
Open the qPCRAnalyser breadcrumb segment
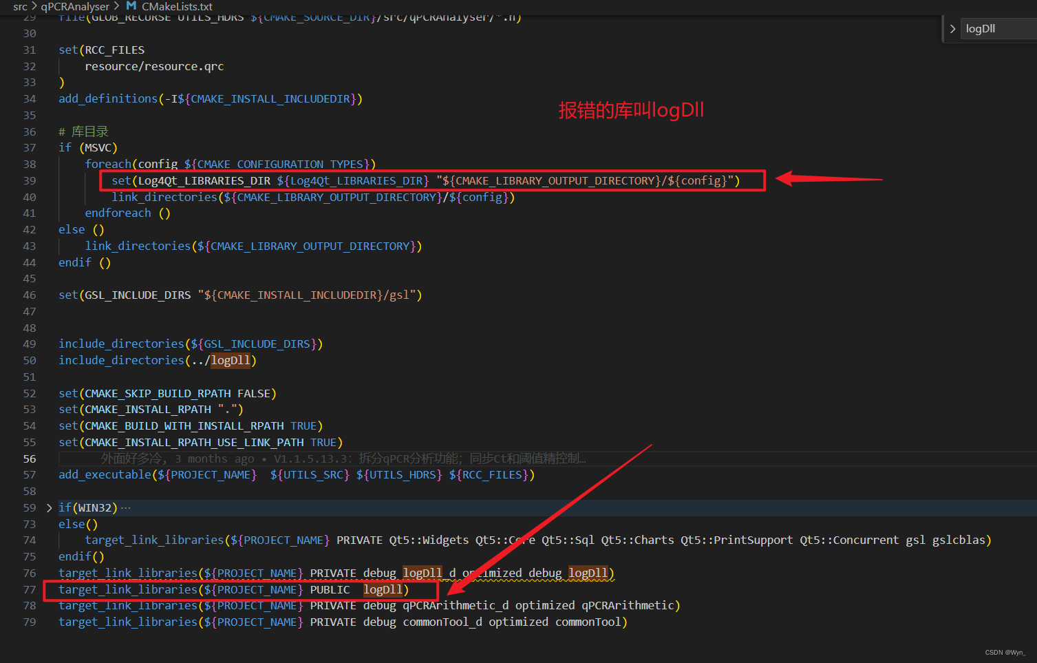pyautogui.click(x=75, y=6)
